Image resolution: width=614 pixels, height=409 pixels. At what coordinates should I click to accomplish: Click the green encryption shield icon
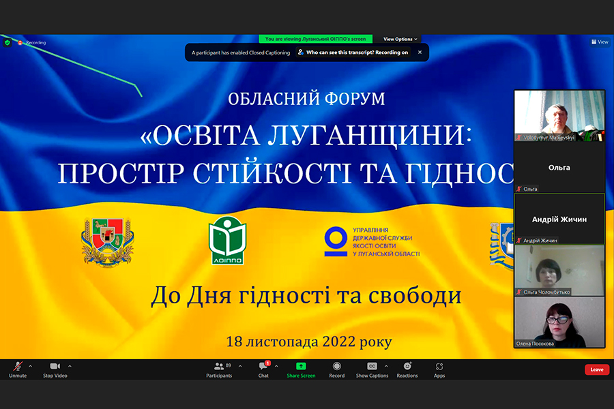pos(8,43)
